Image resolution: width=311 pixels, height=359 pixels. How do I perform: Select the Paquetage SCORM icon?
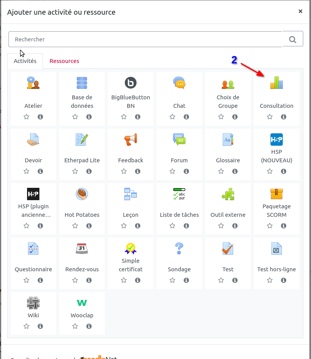[276, 194]
